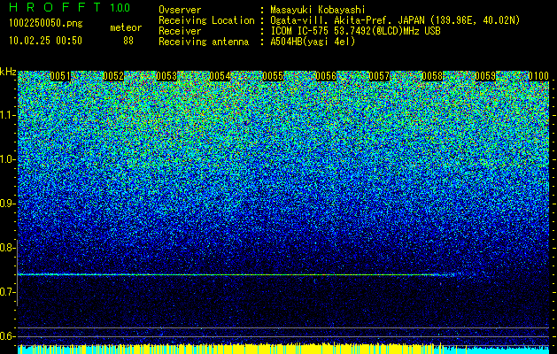This screenshot has height=354, width=557.
Task: Click the A504HB(yagi 4el) antenna value
Action: coord(313,42)
